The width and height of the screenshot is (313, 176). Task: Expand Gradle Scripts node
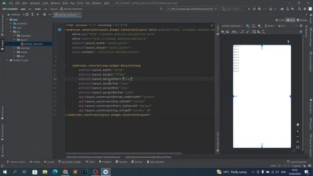click(7, 60)
